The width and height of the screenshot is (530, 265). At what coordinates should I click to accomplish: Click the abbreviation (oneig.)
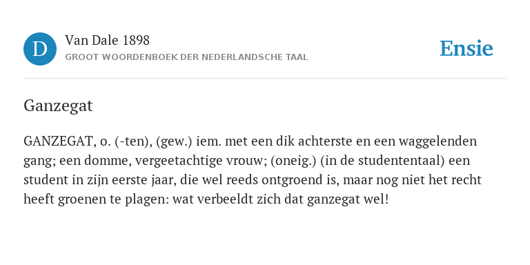pyautogui.click(x=293, y=161)
